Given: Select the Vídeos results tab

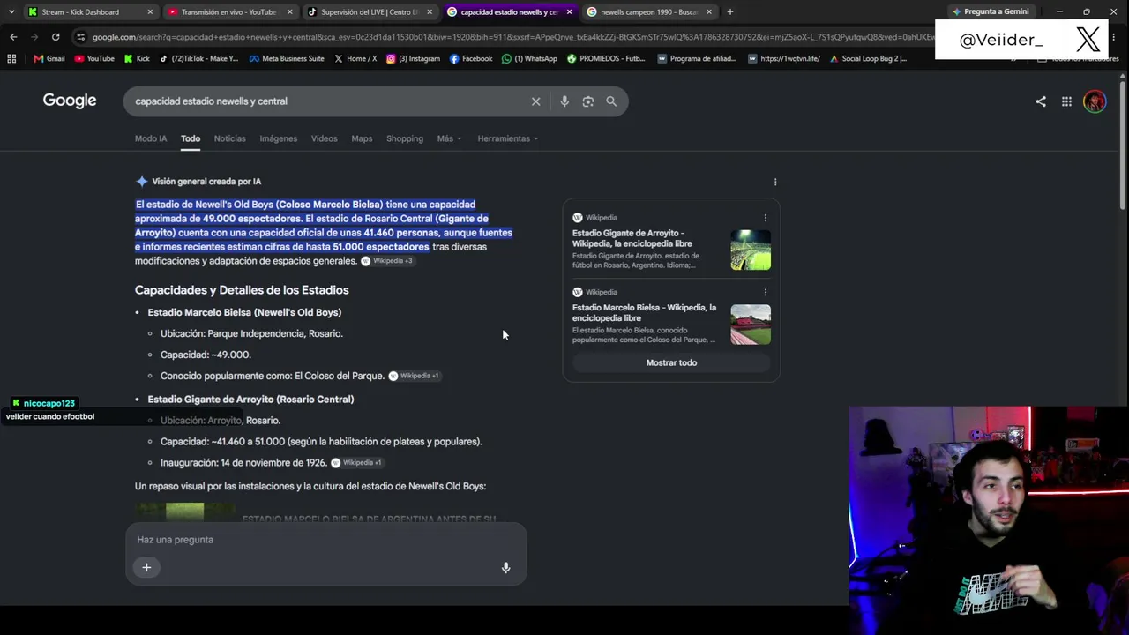Looking at the screenshot, I should tap(324, 138).
